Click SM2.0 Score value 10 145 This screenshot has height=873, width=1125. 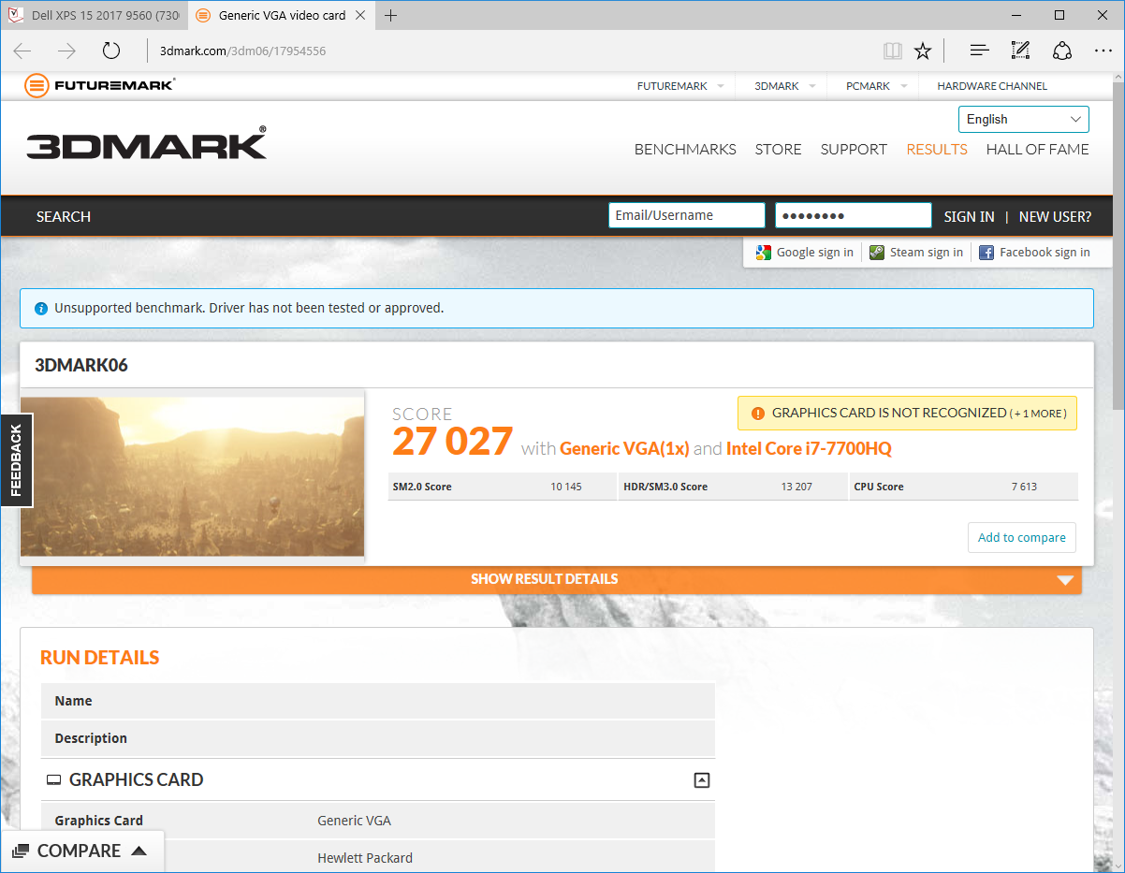point(566,487)
